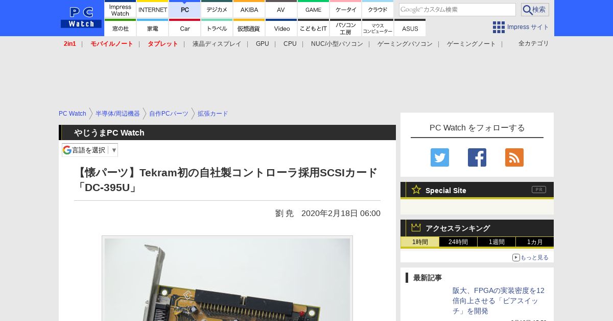
Task: Click the アクセスランキング crown icon
Action: (416, 227)
